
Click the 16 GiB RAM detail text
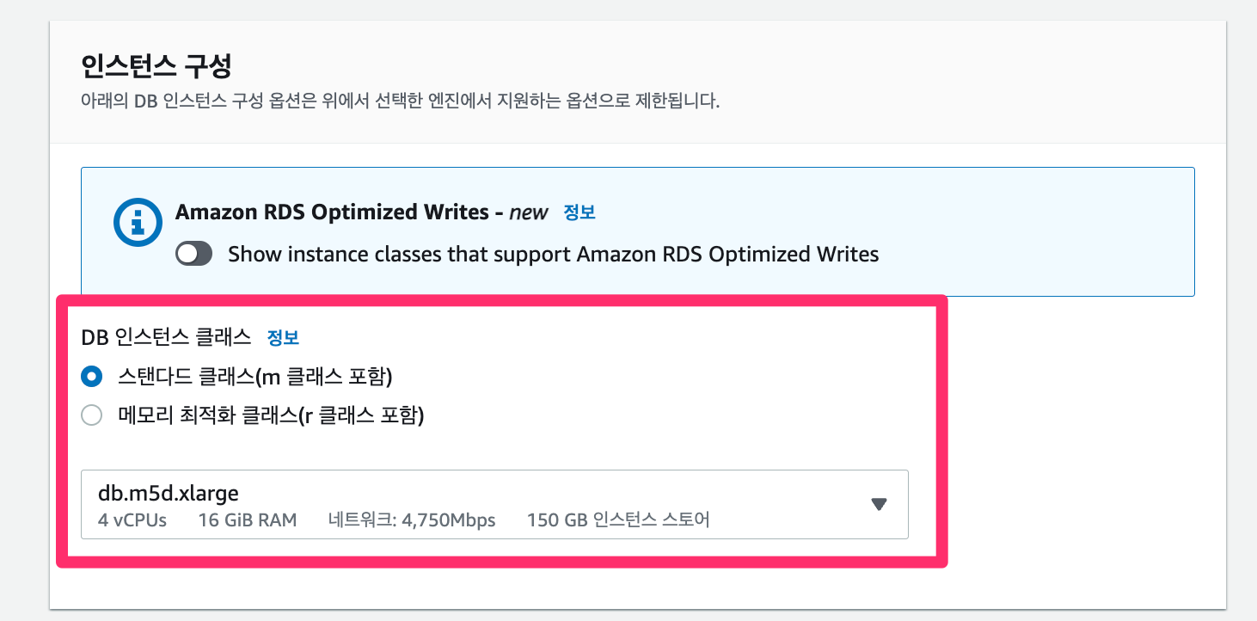click(x=248, y=520)
